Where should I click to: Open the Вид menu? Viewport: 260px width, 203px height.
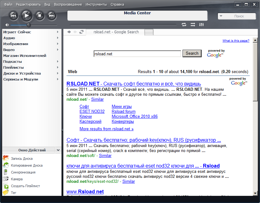(x=47, y=4)
